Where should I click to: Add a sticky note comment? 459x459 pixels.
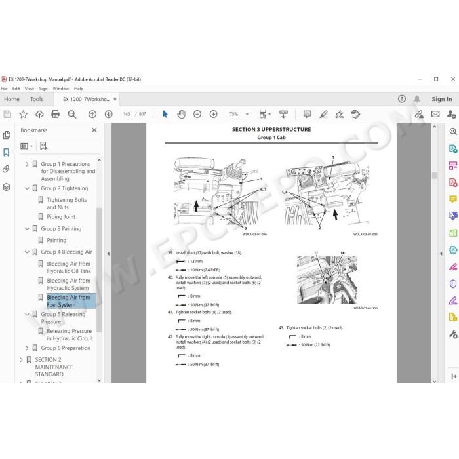[x=307, y=114]
